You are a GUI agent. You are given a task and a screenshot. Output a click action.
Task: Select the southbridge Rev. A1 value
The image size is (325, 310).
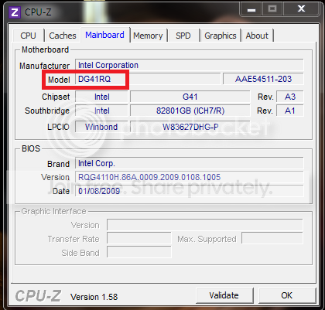[x=290, y=111]
